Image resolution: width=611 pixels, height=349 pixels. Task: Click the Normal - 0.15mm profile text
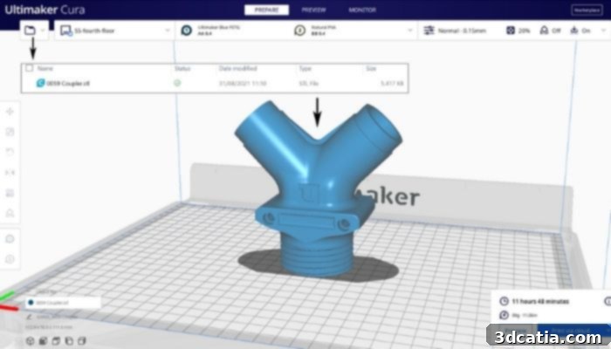pyautogui.click(x=462, y=31)
